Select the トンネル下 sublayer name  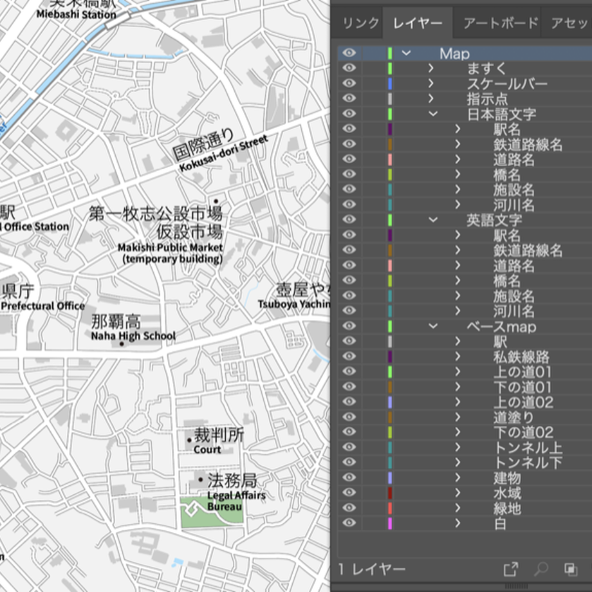pos(528,463)
